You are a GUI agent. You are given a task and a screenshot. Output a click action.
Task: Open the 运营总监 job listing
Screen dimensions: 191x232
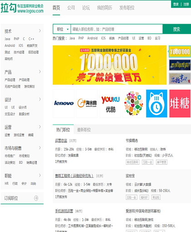(x=61, y=141)
